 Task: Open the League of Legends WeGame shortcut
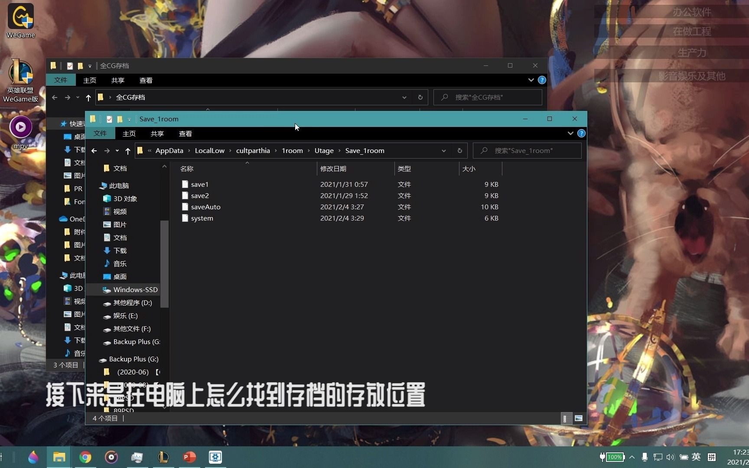click(x=21, y=81)
